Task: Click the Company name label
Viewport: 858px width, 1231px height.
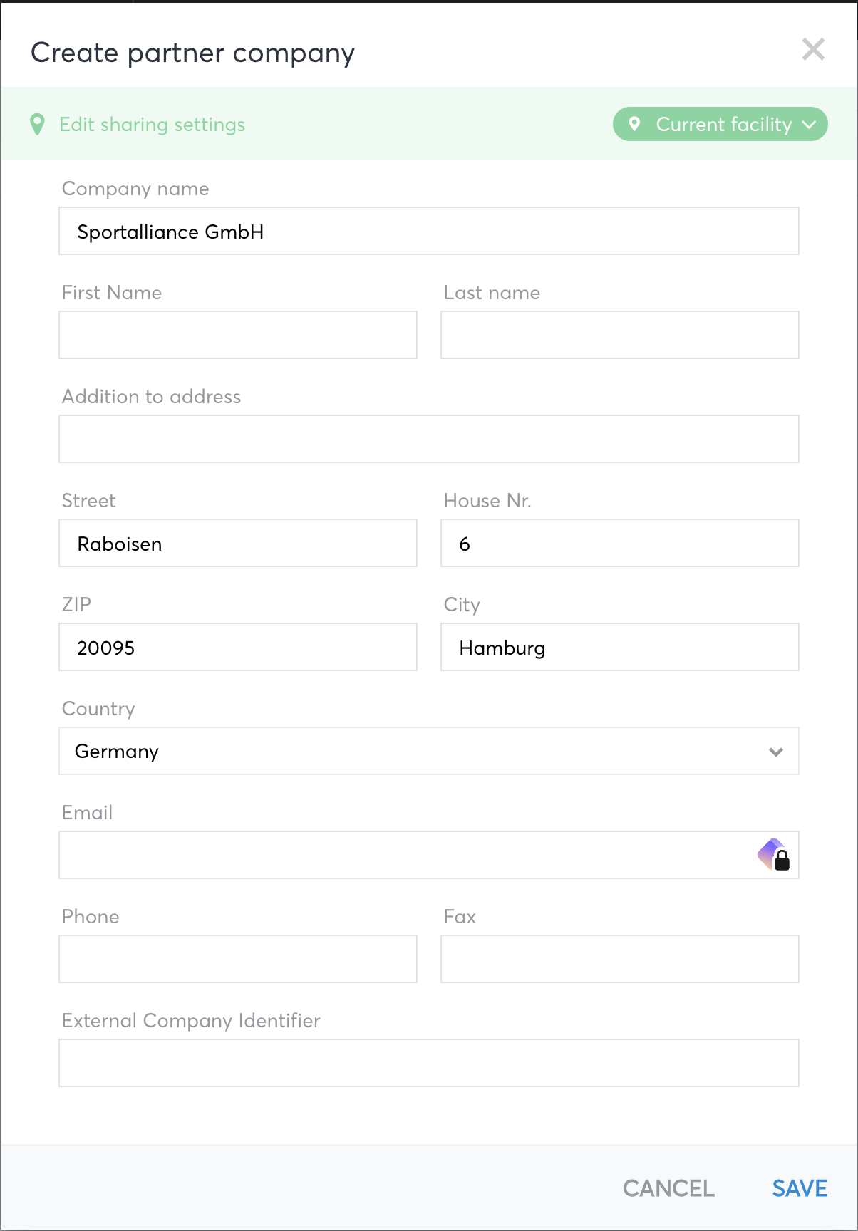Action: [135, 189]
